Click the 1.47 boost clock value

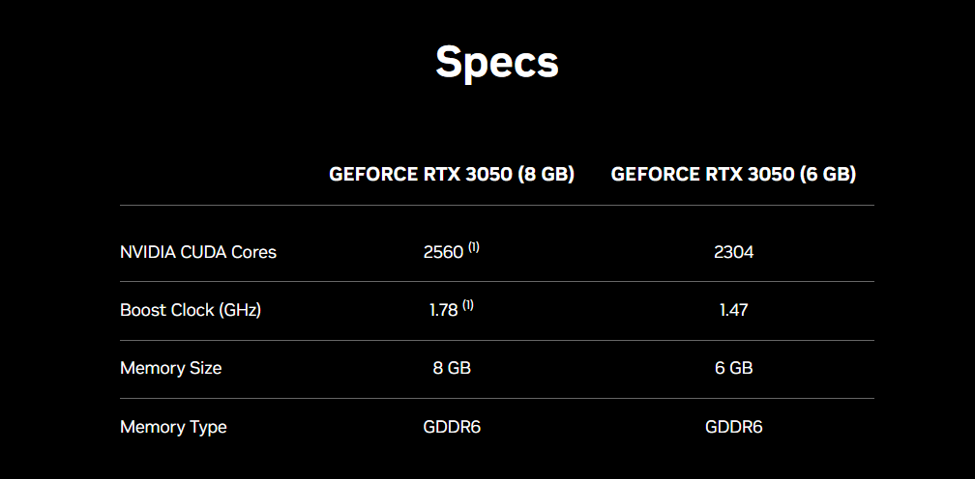(x=733, y=310)
